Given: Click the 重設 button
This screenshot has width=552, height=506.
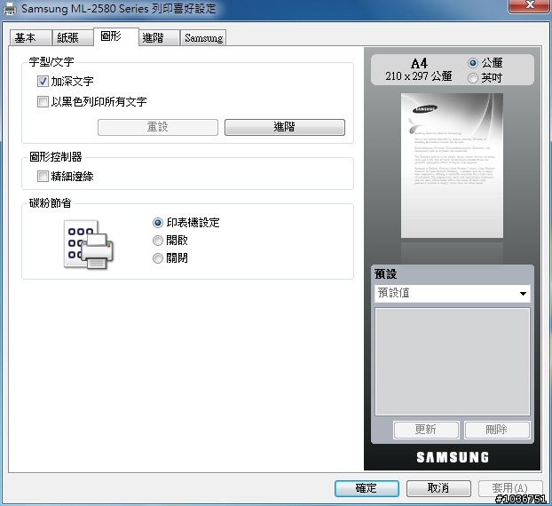Looking at the screenshot, I should coord(158,127).
